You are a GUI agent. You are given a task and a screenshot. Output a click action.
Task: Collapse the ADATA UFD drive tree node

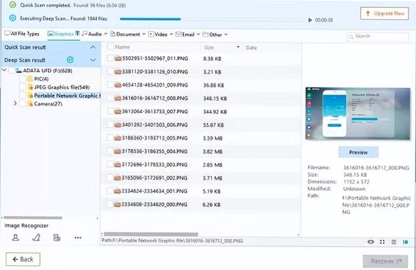4,70
